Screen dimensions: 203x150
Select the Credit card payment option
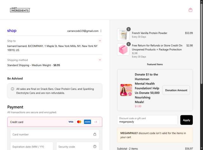pyautogui.click(x=55, y=122)
